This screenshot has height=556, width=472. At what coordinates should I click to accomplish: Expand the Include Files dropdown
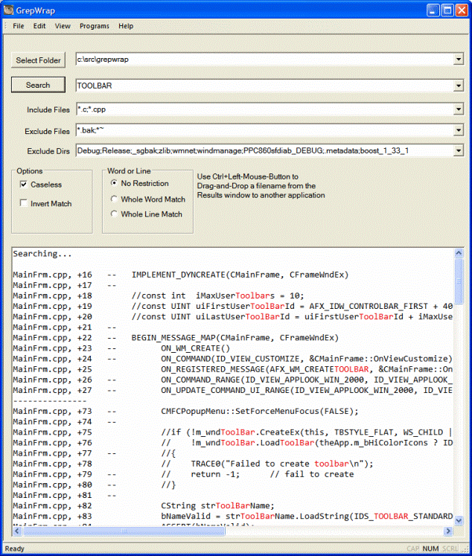tap(459, 109)
